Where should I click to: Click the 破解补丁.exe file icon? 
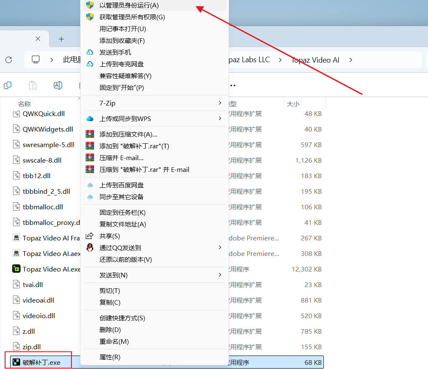pos(16,362)
